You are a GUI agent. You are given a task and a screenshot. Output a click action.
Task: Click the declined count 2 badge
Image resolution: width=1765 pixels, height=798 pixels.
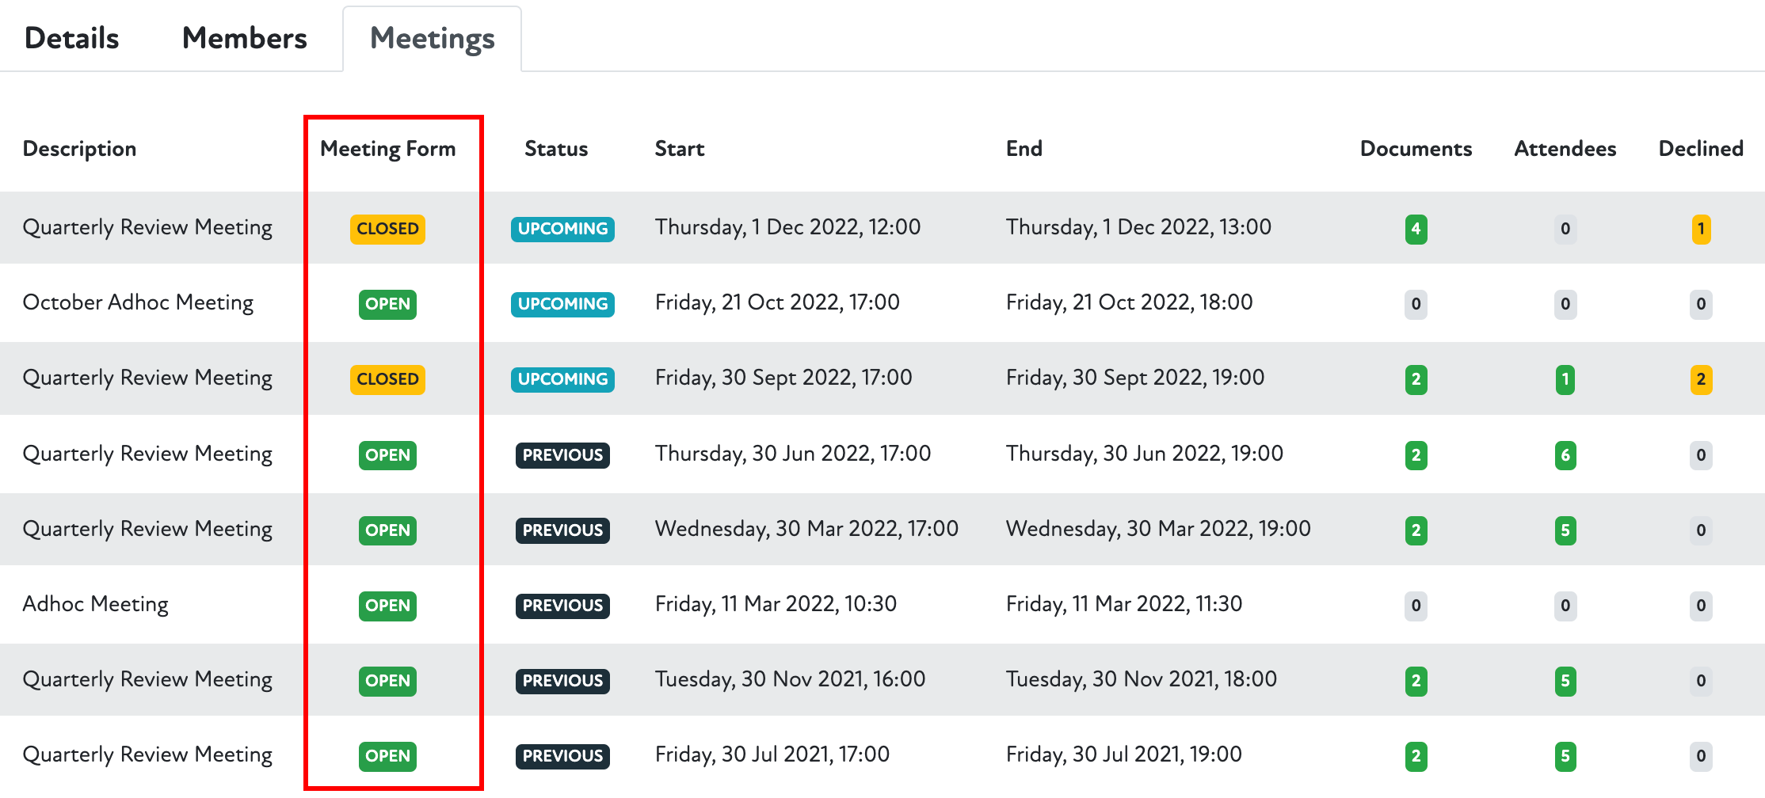tap(1700, 379)
